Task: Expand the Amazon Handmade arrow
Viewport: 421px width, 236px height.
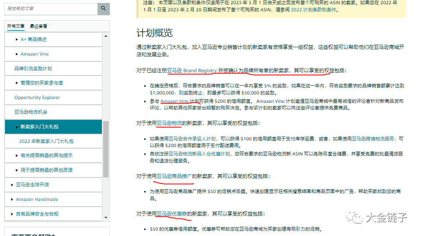Action: coord(12,200)
